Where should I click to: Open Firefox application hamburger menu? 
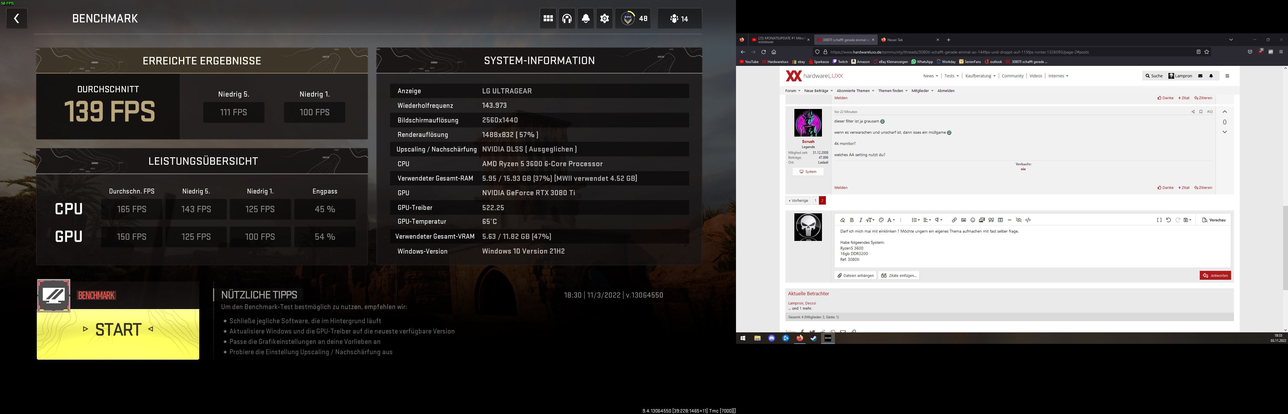click(1281, 52)
